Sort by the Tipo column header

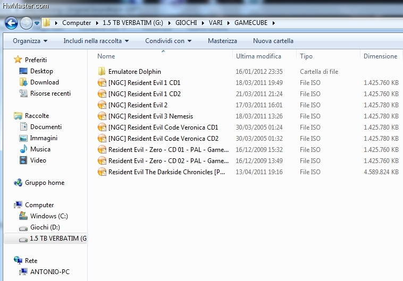[x=306, y=56]
